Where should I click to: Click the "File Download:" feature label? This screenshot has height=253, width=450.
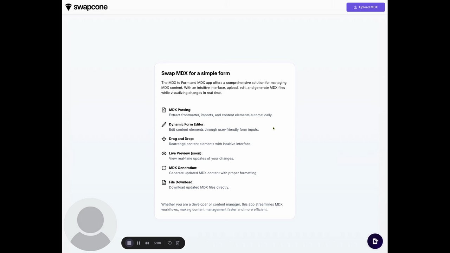(181, 182)
